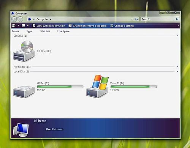The image size is (190, 148).
Task: Click the Computer crumb in address bar
Action: (x=42, y=19)
